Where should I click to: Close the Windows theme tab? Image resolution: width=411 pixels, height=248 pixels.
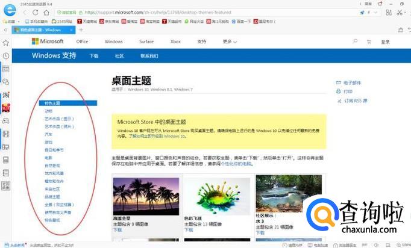[x=71, y=30]
